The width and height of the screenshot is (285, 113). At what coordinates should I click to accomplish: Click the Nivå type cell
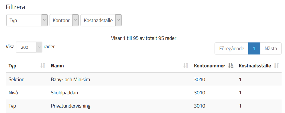point(13,93)
